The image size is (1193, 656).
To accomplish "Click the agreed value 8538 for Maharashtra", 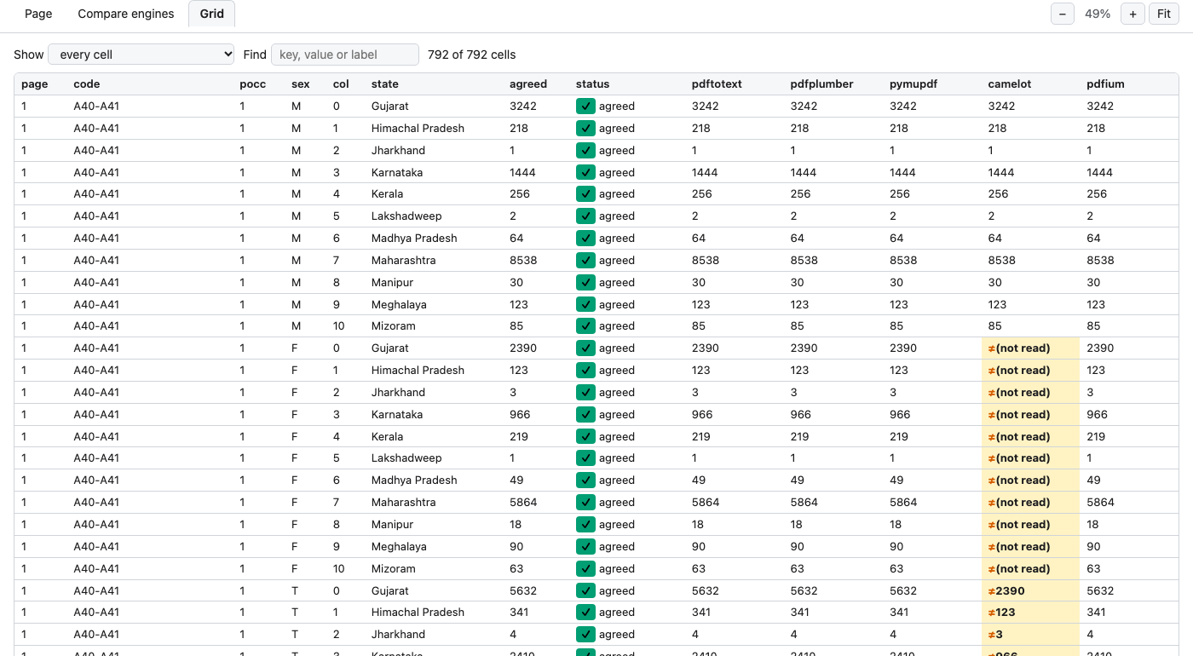I will point(523,261).
